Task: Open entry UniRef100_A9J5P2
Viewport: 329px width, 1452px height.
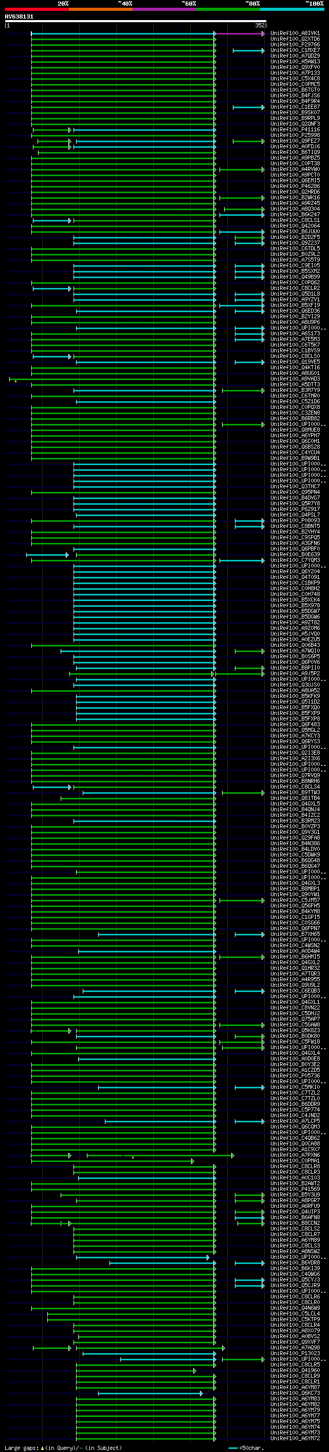Action: 295,674
